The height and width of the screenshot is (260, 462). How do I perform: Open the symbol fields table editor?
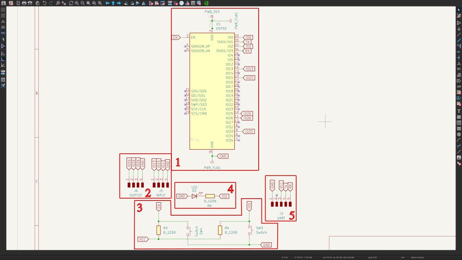click(x=193, y=3)
